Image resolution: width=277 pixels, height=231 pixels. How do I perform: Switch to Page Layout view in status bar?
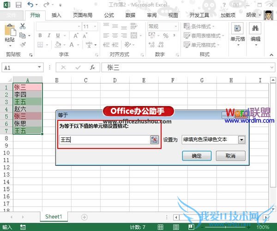tap(176, 227)
